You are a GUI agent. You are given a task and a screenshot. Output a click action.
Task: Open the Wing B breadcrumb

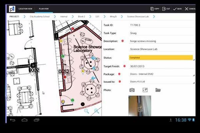point(113,17)
